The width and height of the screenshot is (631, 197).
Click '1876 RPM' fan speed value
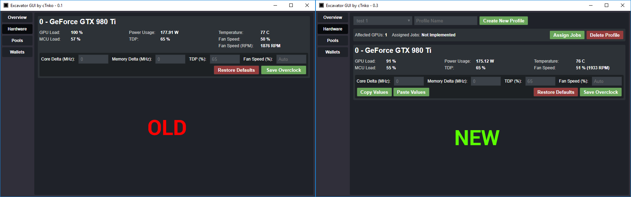pyautogui.click(x=270, y=46)
